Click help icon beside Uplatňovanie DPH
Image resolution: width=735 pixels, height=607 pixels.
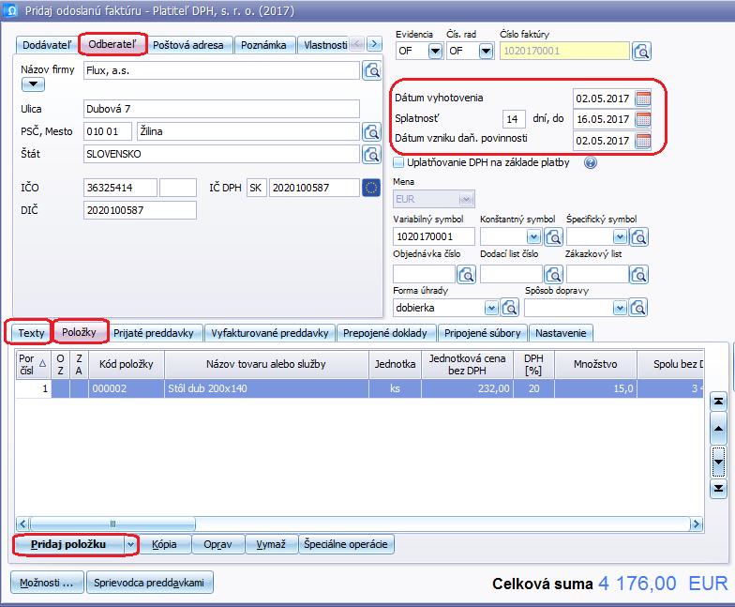pos(591,163)
